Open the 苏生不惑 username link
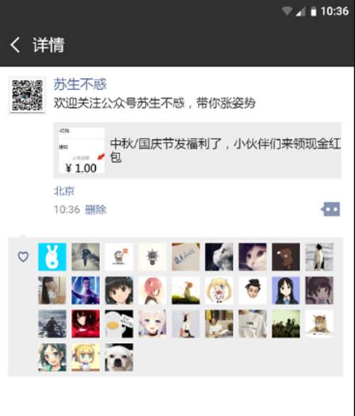The height and width of the screenshot is (416, 355). point(80,84)
